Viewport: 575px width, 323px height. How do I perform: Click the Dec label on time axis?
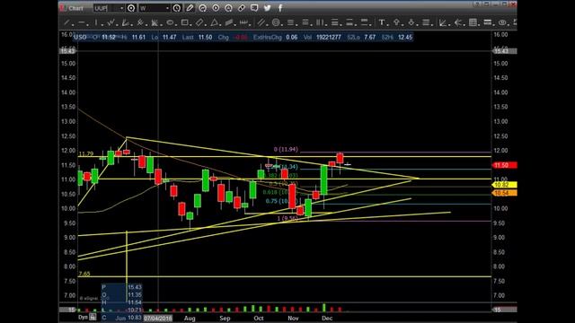coord(327,319)
